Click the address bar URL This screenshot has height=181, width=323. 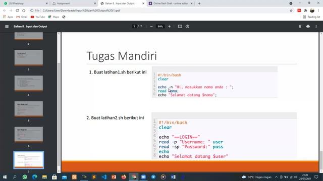point(81,11)
